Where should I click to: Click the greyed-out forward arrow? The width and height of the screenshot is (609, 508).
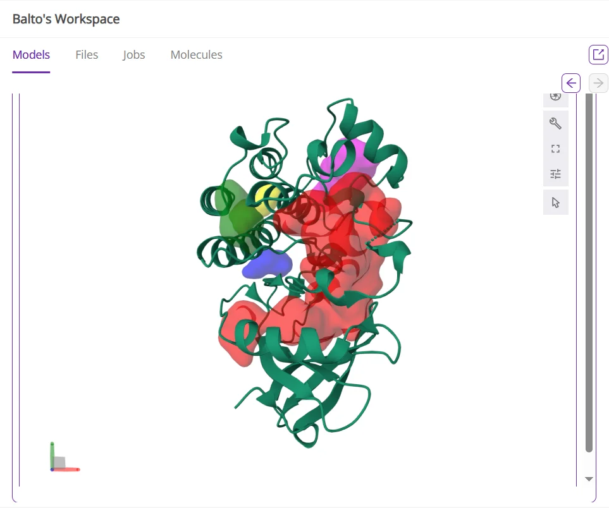coord(598,83)
